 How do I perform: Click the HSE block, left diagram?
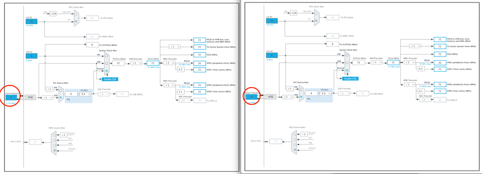30,97
